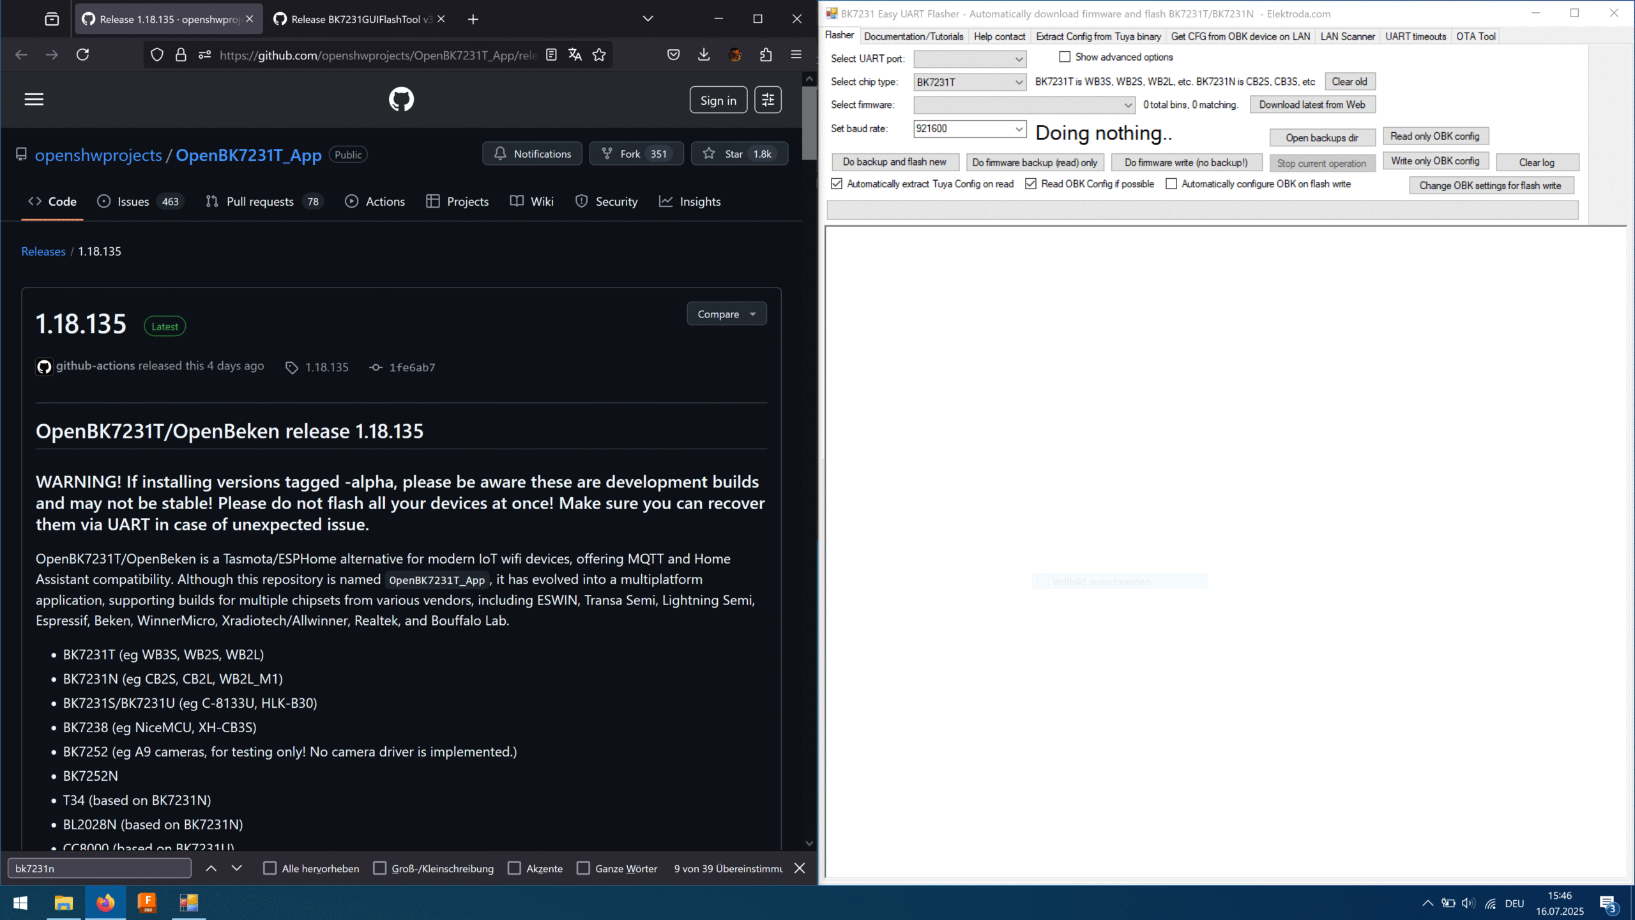Jump to previous find match arrow

pos(211,868)
